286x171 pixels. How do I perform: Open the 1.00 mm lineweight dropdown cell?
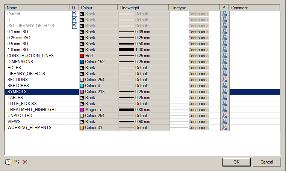pos(144,50)
